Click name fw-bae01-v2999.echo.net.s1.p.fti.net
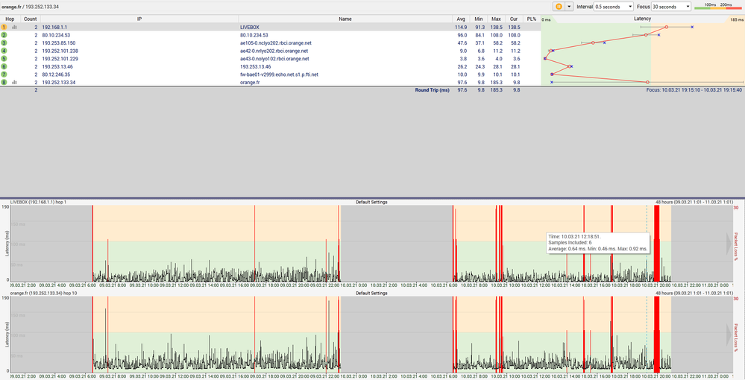Screen dimensions: 745x380 pos(280,75)
